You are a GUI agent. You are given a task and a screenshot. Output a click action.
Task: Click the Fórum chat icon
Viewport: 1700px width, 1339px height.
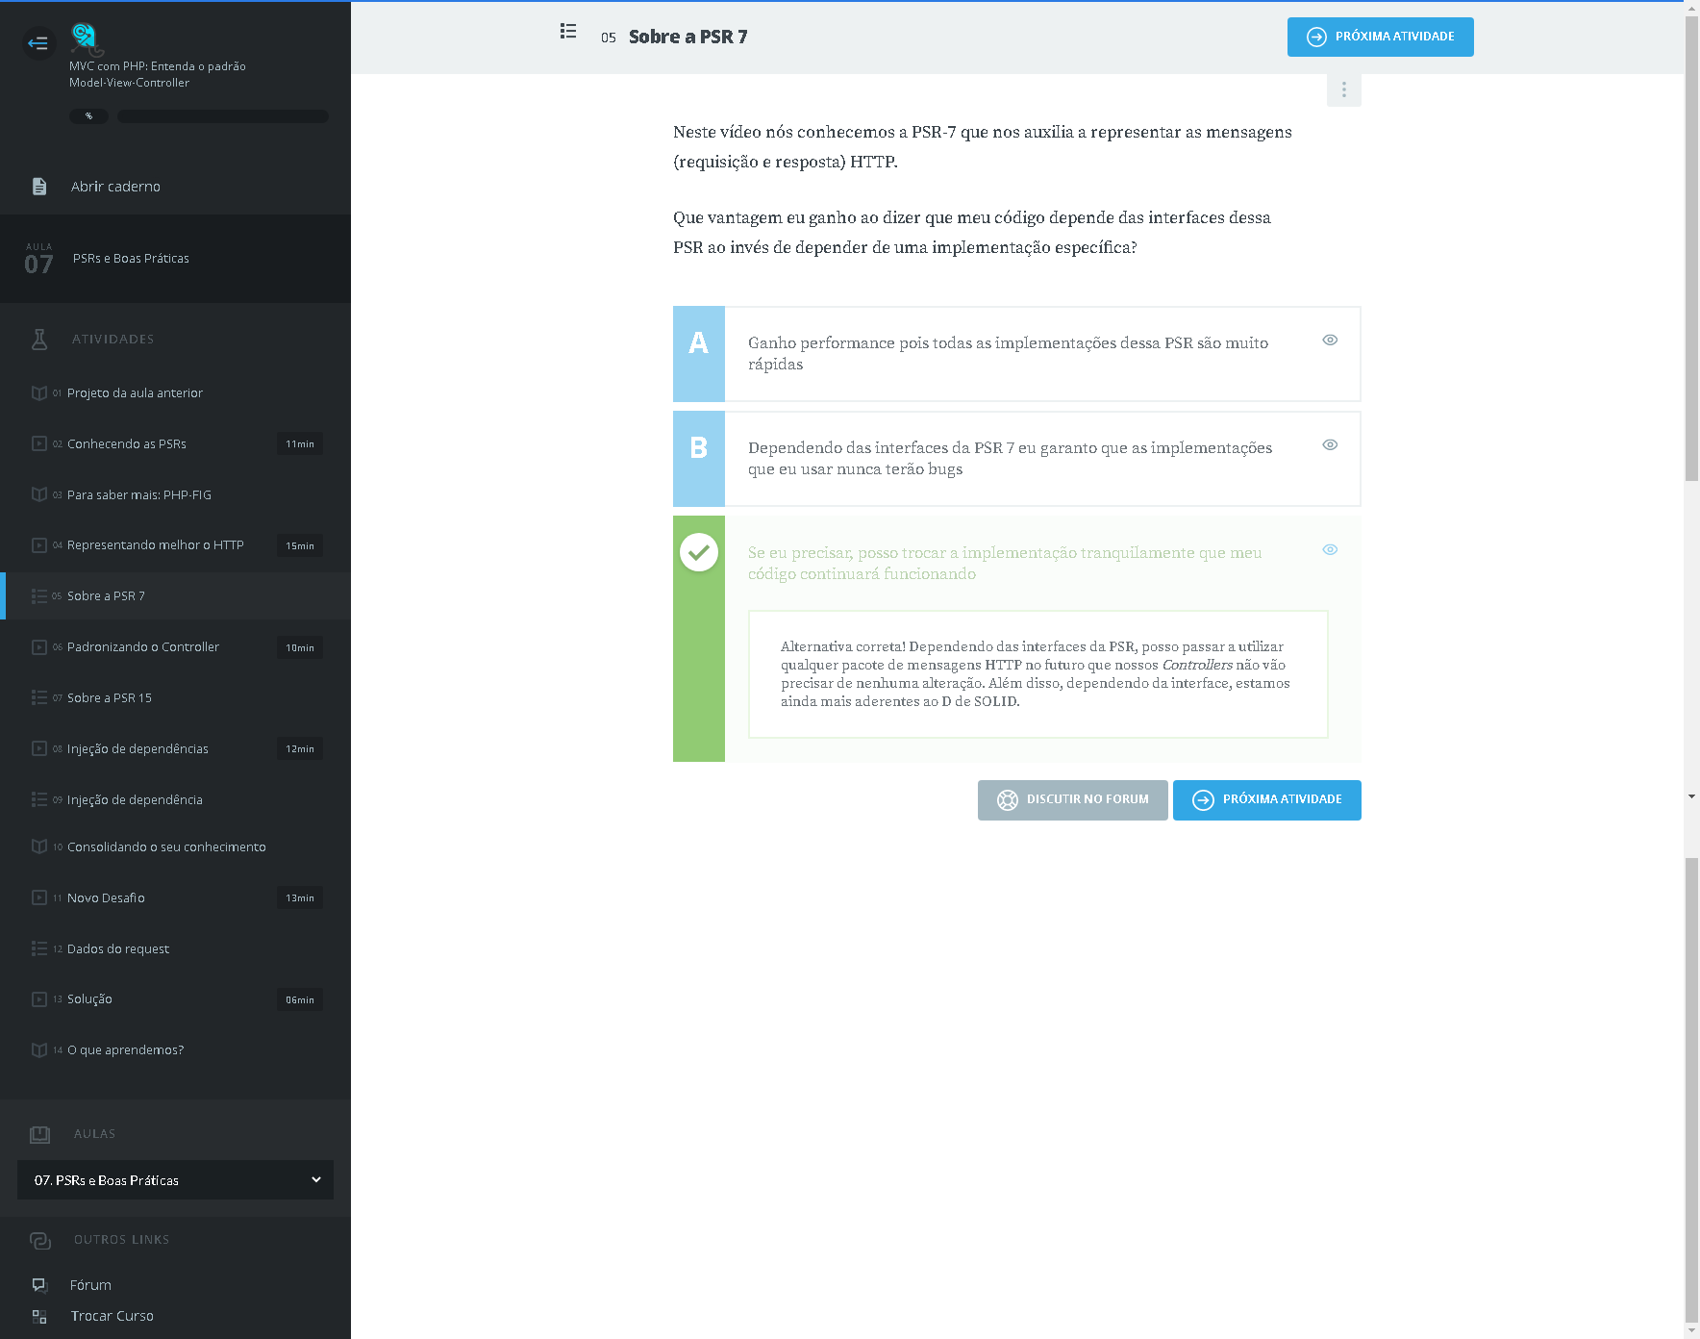39,1285
